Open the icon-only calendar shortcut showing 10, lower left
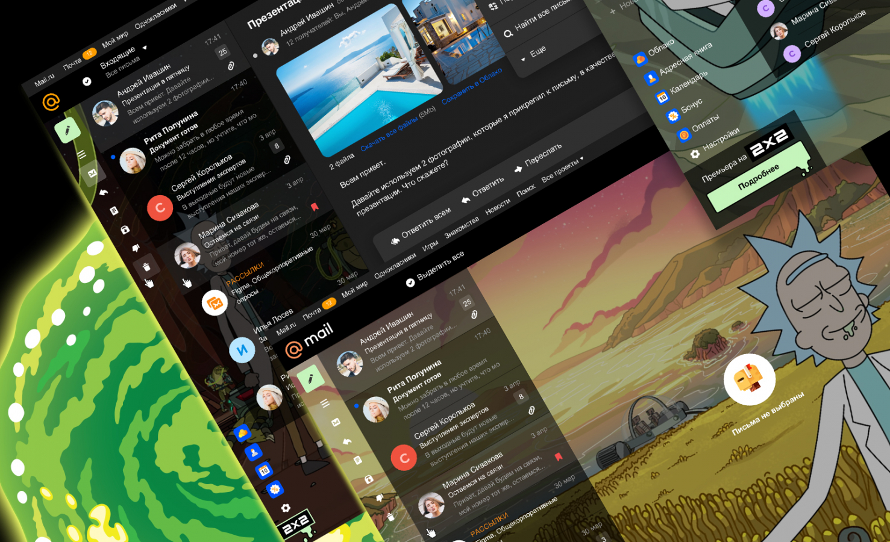The image size is (890, 542). 265,470
